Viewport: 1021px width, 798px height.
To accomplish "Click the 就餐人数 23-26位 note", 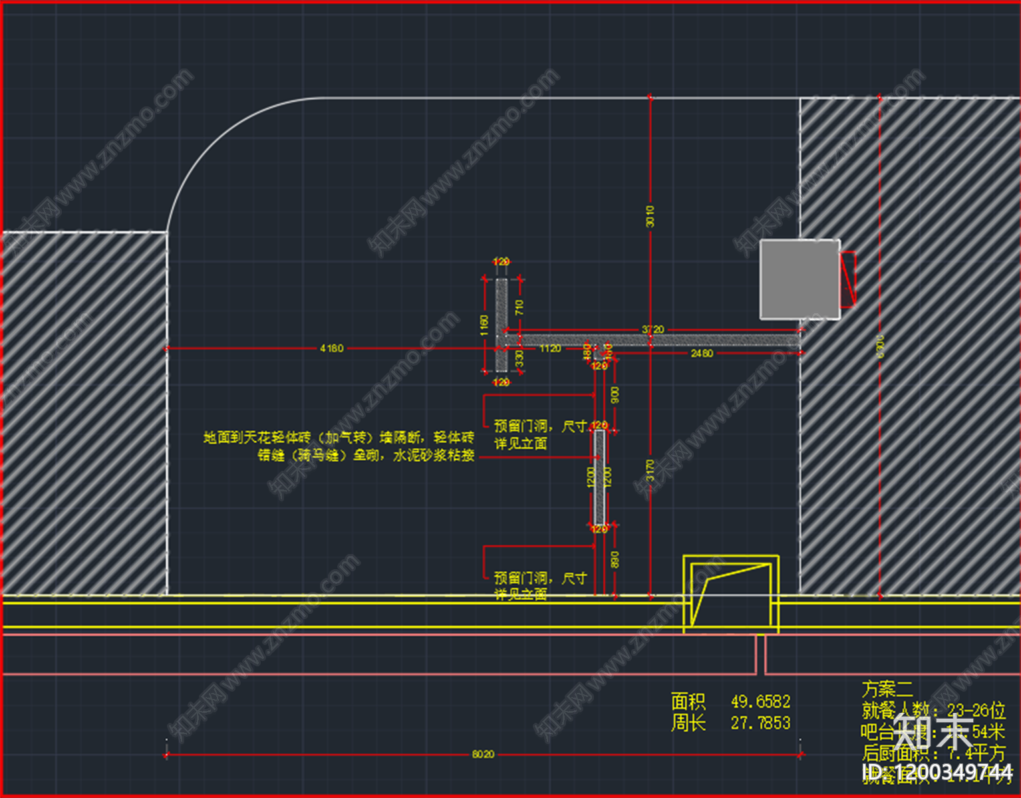I will pos(933,710).
